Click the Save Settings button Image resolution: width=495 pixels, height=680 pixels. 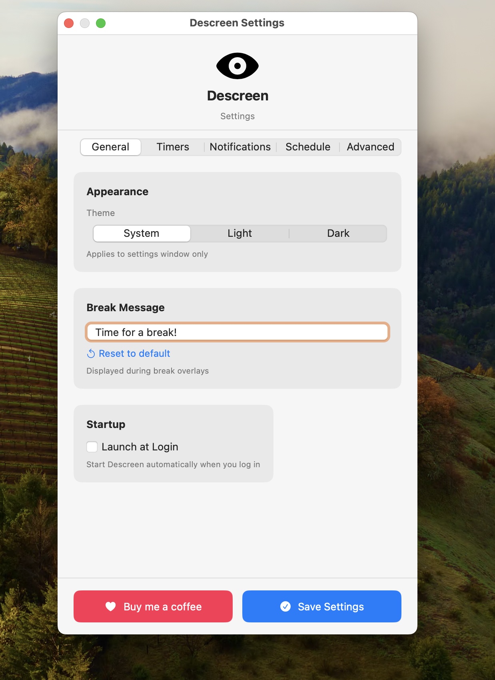point(322,606)
